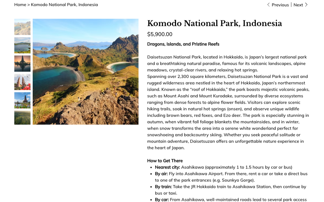This screenshot has width=324, height=202.
Task: Click the Home breadcrumb link
Action: point(20,5)
